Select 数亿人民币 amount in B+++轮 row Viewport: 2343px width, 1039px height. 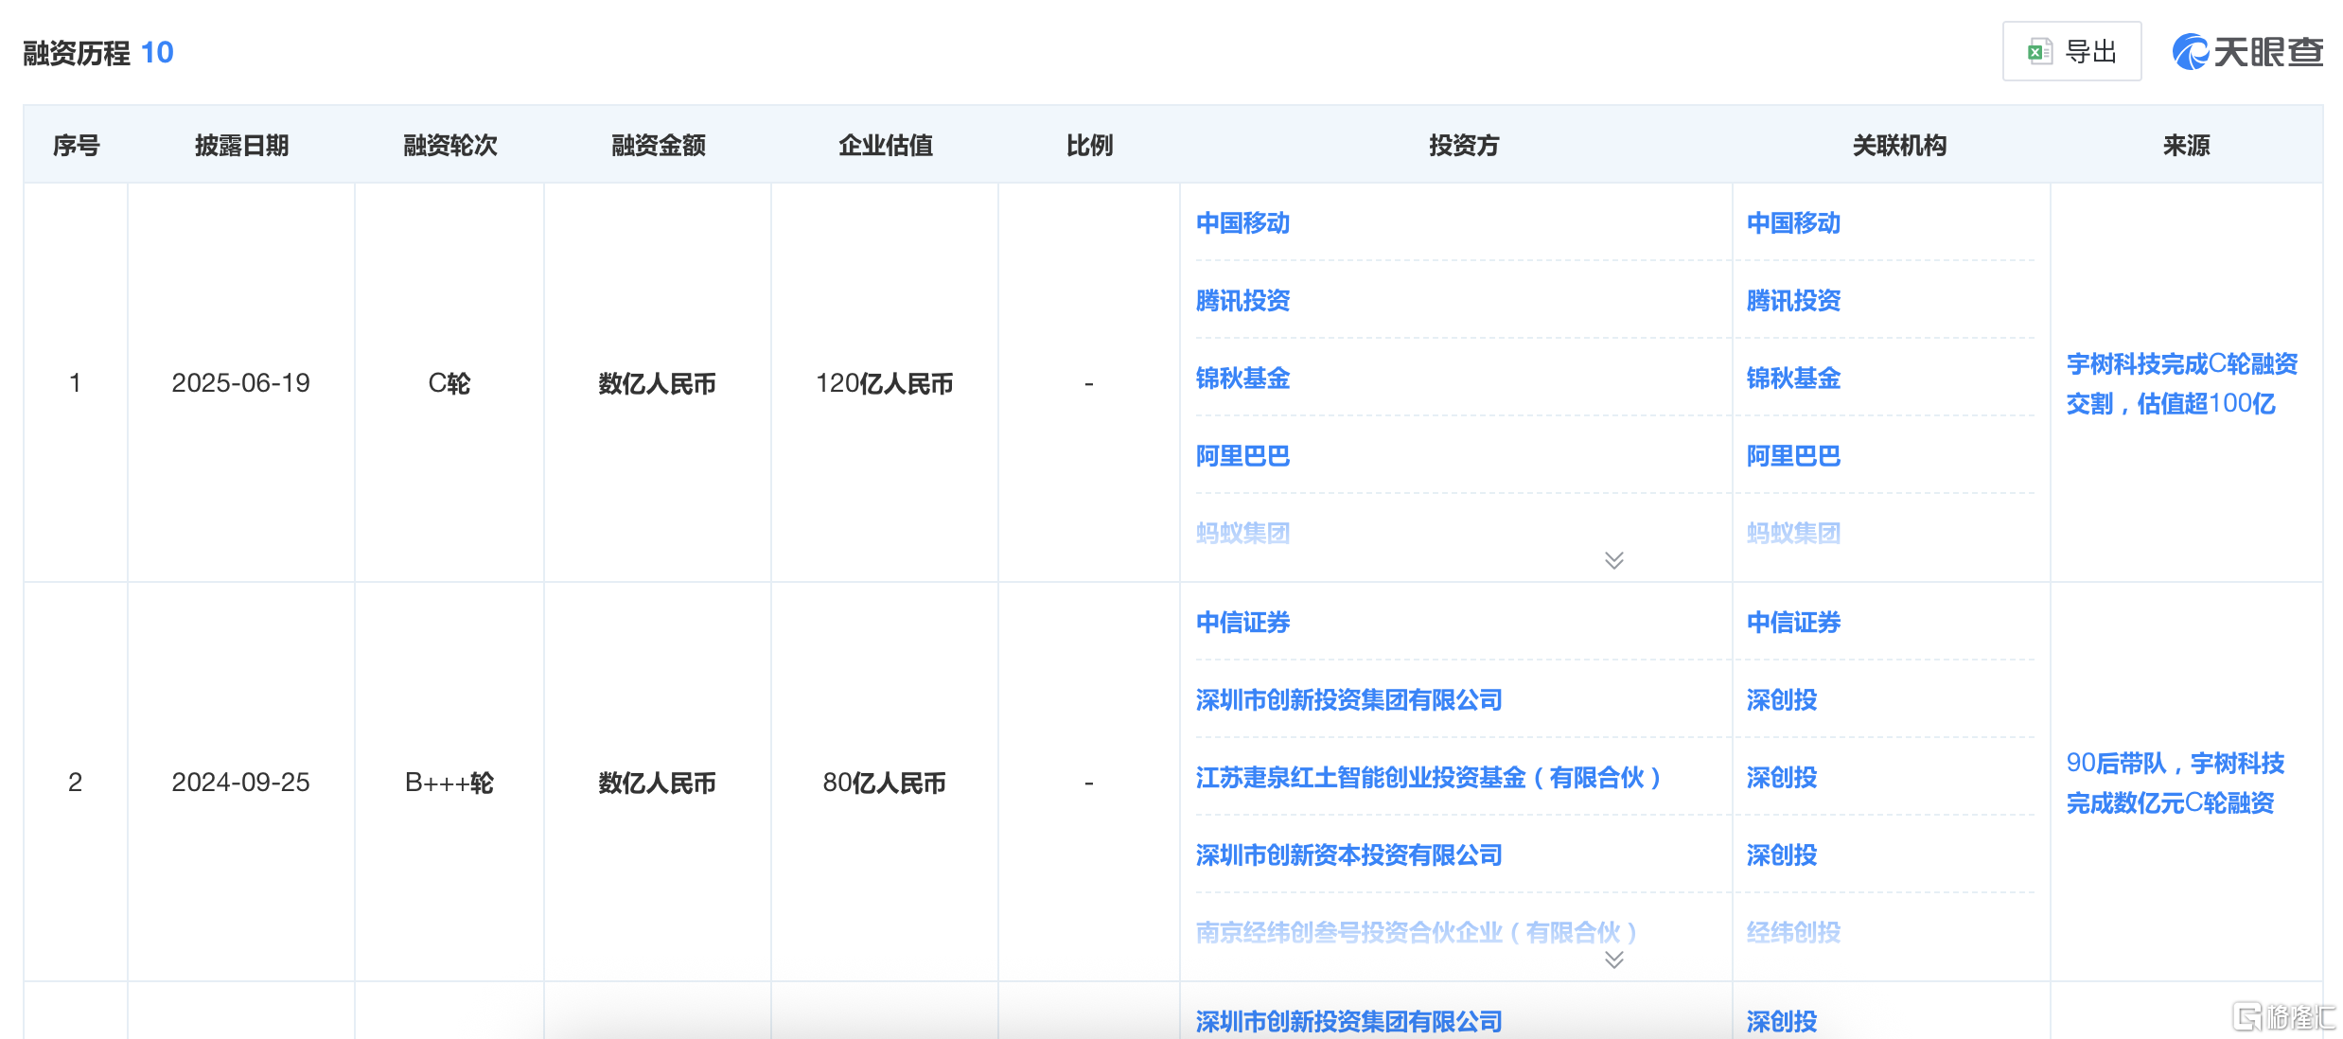point(657,783)
